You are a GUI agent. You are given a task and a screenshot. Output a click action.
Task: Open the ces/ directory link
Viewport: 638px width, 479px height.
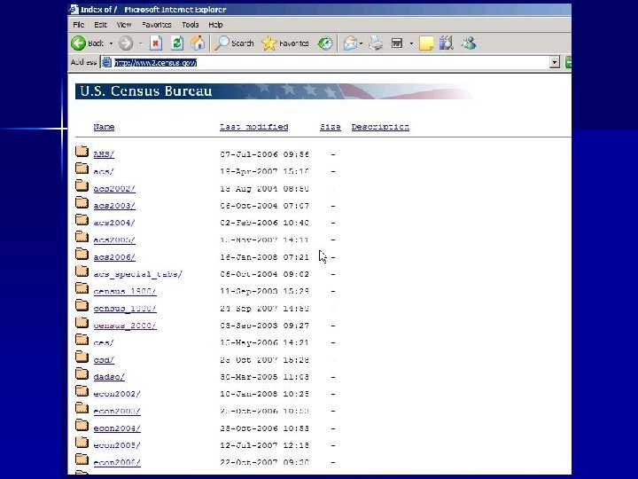(x=104, y=342)
